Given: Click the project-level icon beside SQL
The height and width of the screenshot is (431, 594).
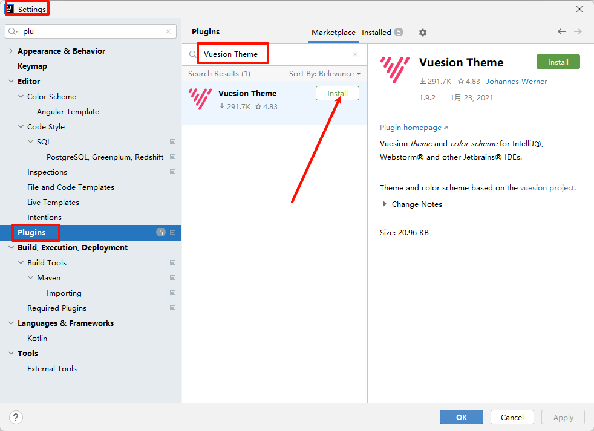Looking at the screenshot, I should pyautogui.click(x=173, y=141).
